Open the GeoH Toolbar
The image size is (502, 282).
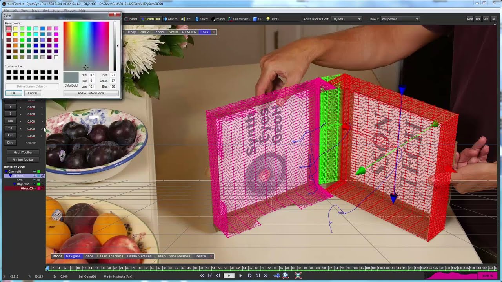[x=23, y=152]
